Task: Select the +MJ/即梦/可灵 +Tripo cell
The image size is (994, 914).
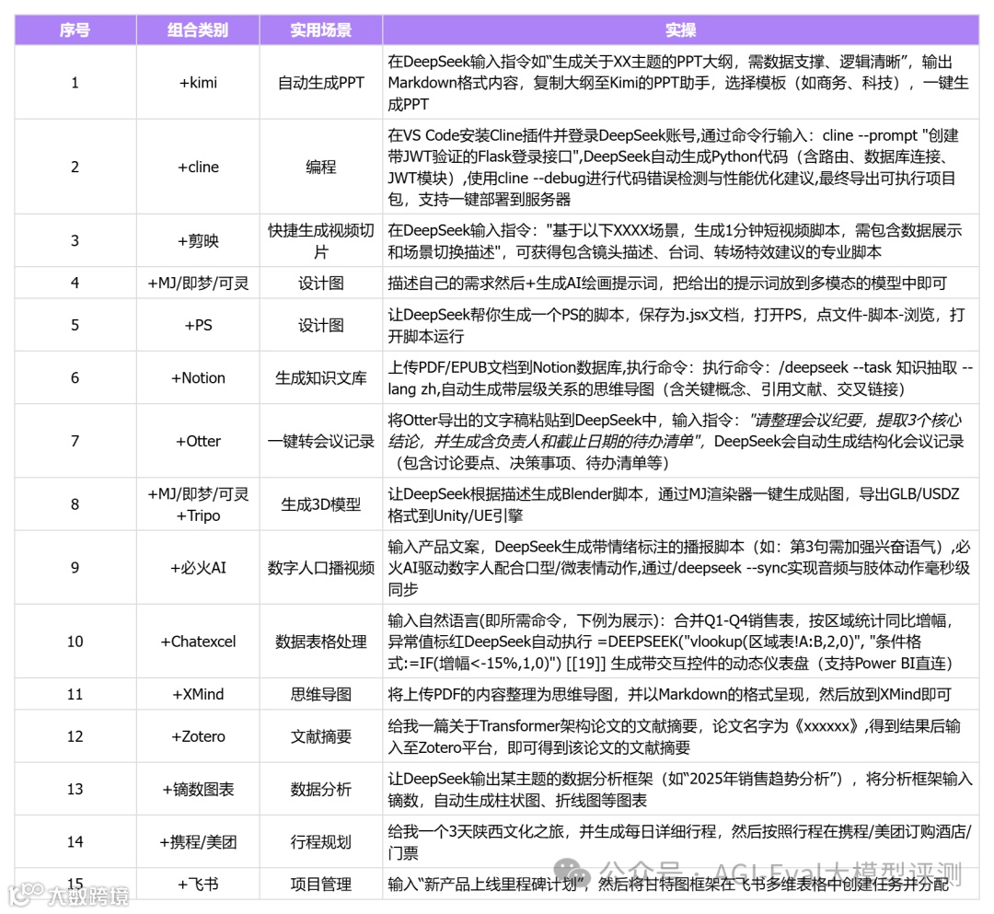Action: tap(198, 504)
